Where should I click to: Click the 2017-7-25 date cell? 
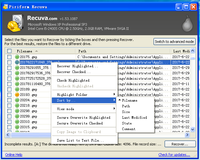pos(181,78)
